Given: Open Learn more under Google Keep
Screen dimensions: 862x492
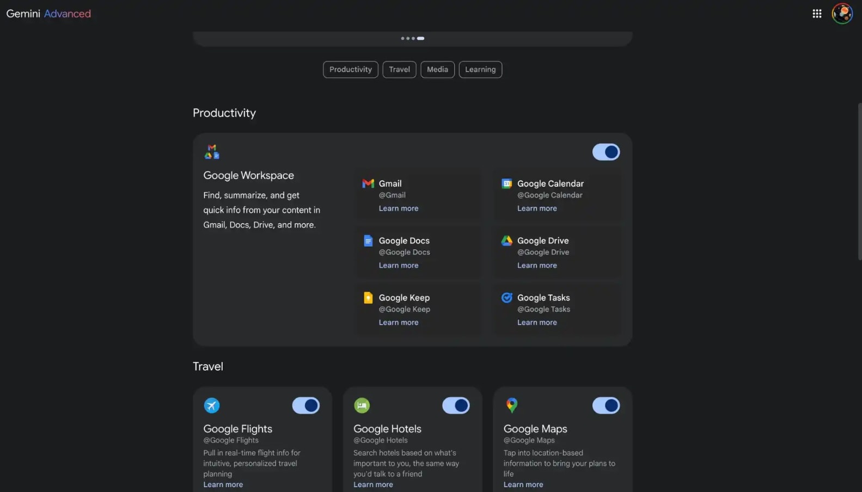Looking at the screenshot, I should (x=399, y=323).
